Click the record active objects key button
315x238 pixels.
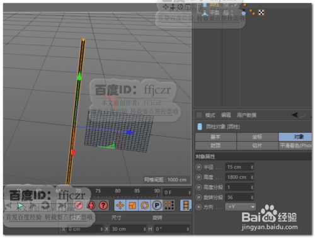coord(79,205)
